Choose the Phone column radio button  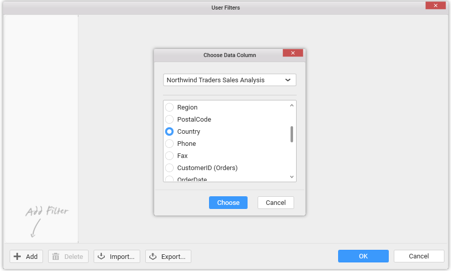point(170,144)
